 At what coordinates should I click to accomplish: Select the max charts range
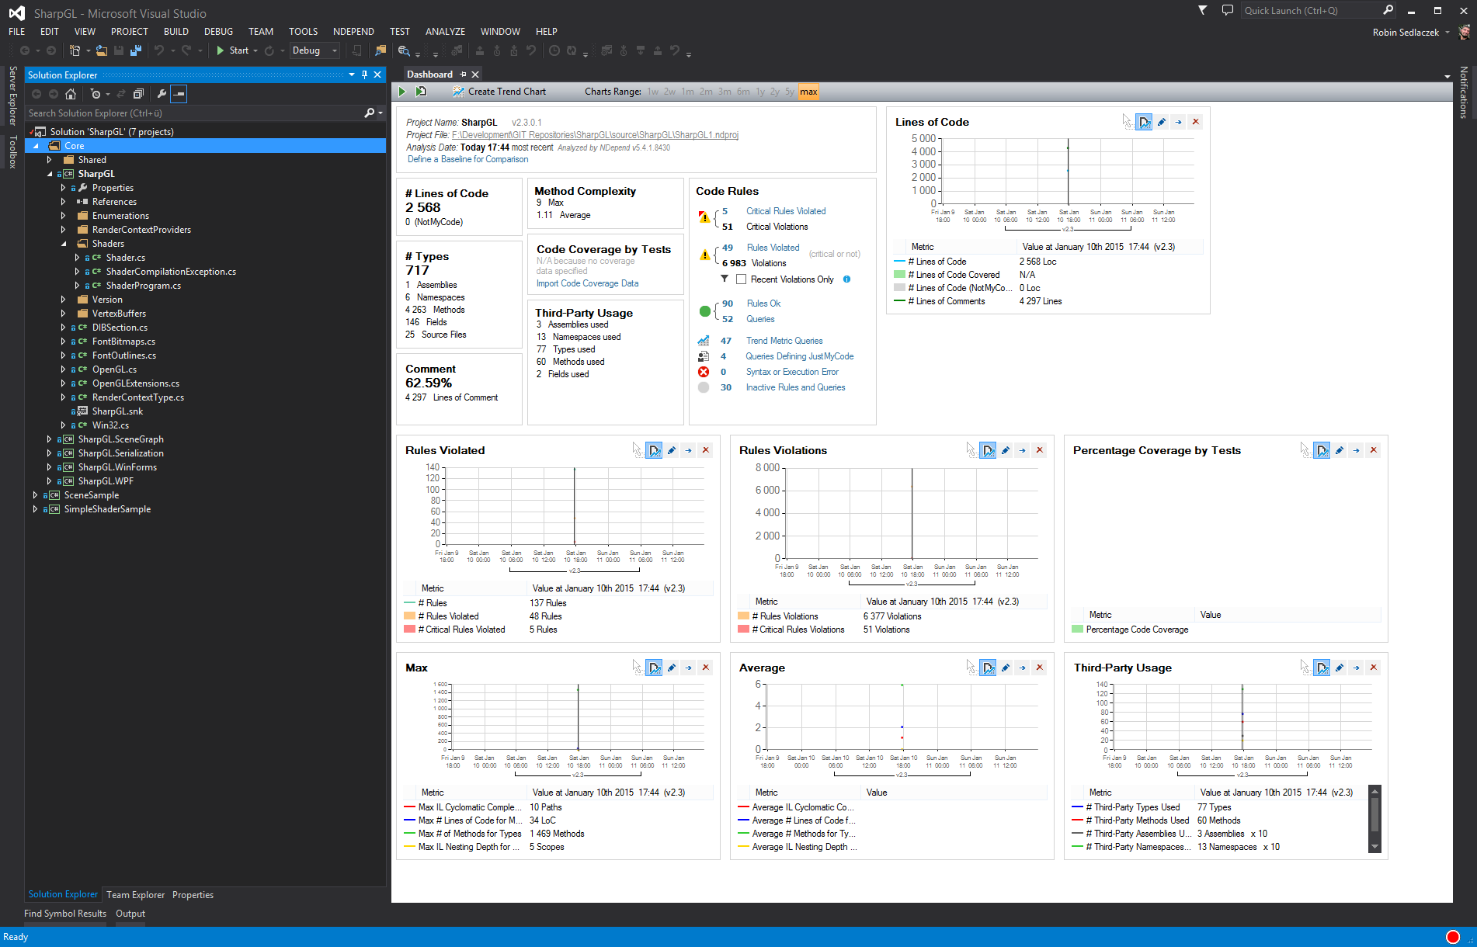pyautogui.click(x=808, y=92)
